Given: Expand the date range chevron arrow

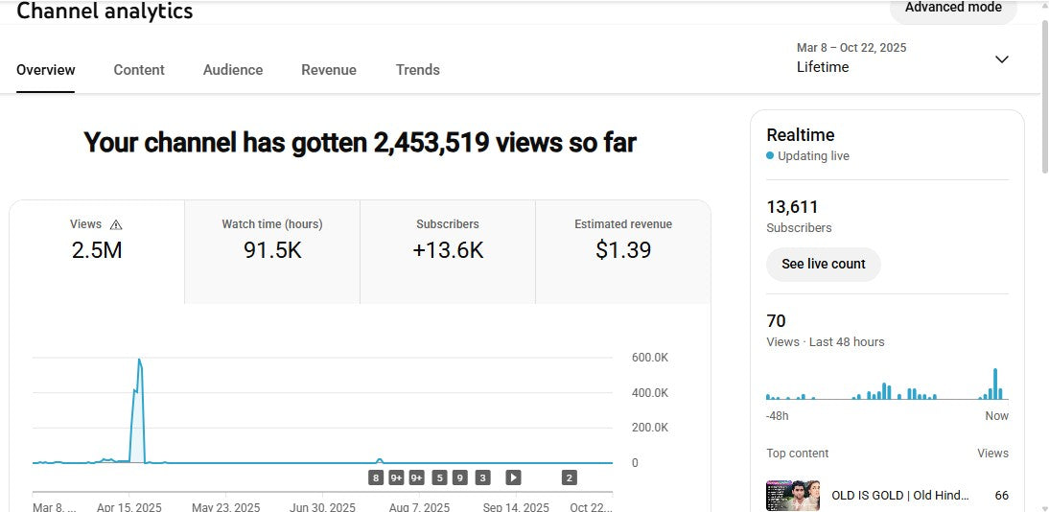Looking at the screenshot, I should (x=1001, y=59).
